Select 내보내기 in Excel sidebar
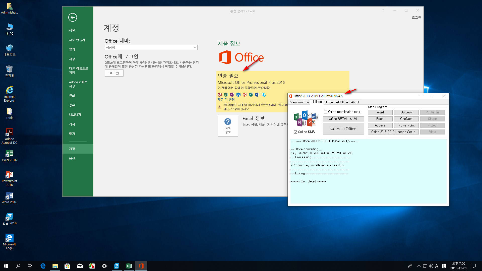Screen dimensions: 482x271 coord(78,115)
